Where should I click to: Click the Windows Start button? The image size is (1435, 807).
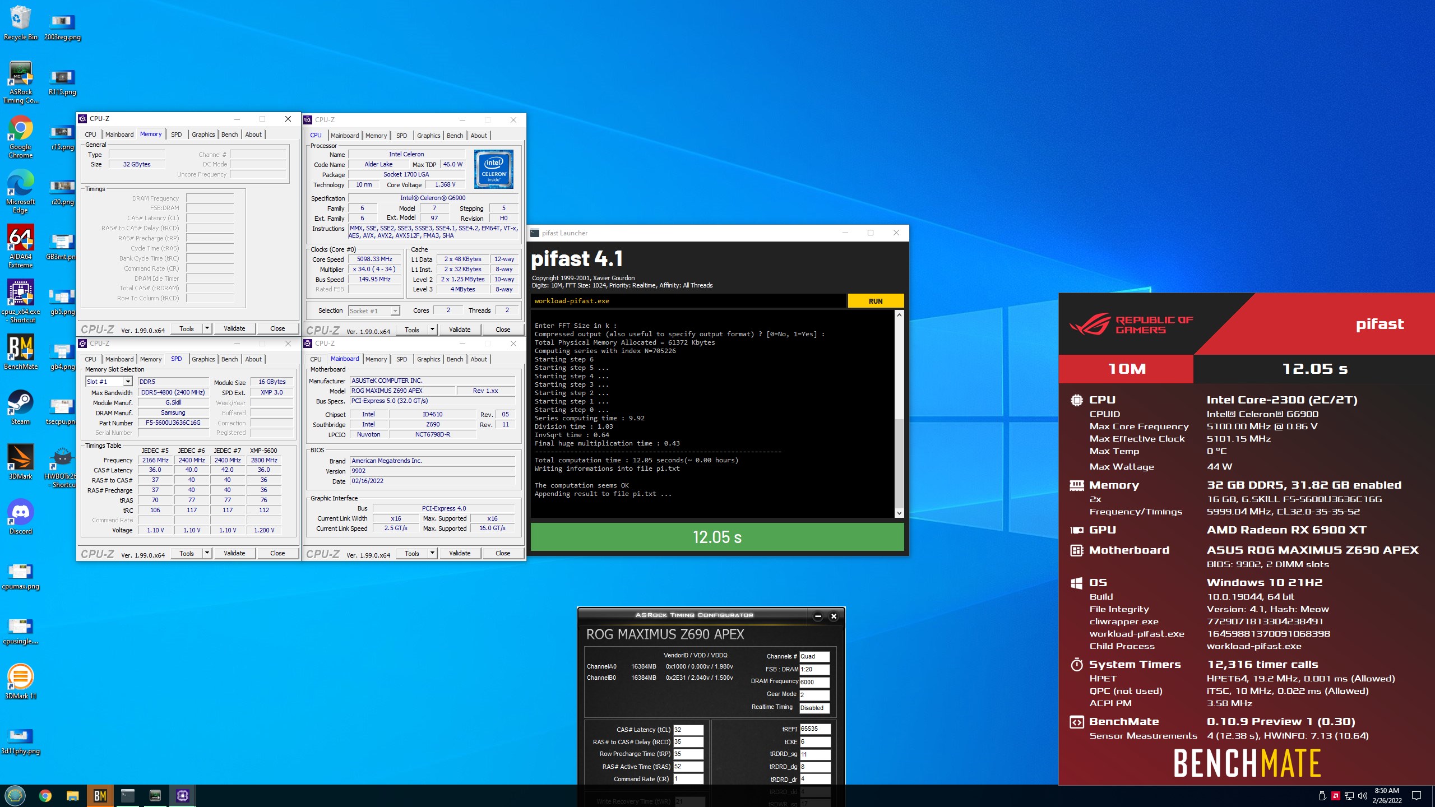15,795
